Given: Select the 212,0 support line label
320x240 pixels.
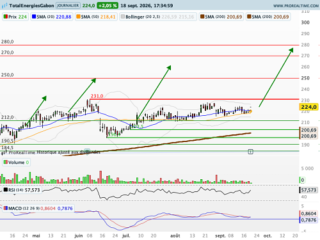Looking at the screenshot, I should [x=7, y=117].
